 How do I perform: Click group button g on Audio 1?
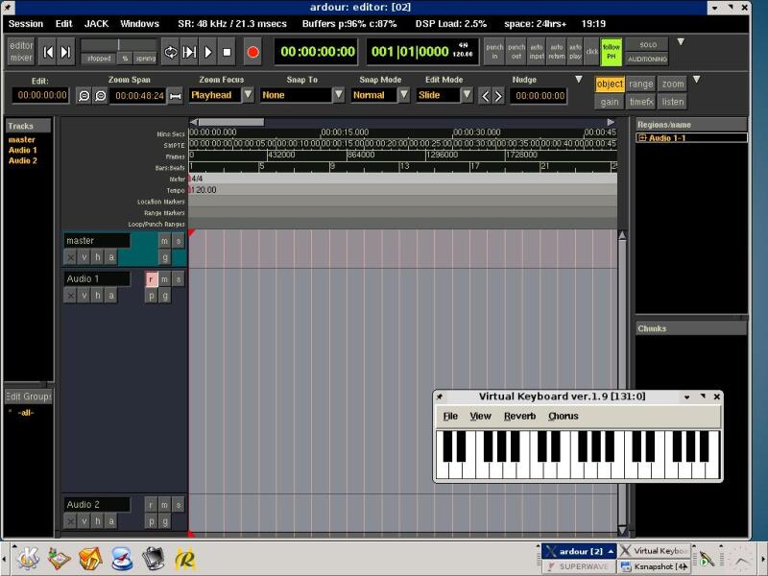pyautogui.click(x=164, y=296)
